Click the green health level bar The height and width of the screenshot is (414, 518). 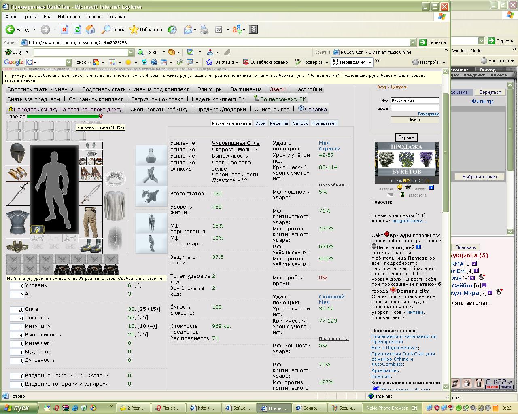(x=63, y=116)
